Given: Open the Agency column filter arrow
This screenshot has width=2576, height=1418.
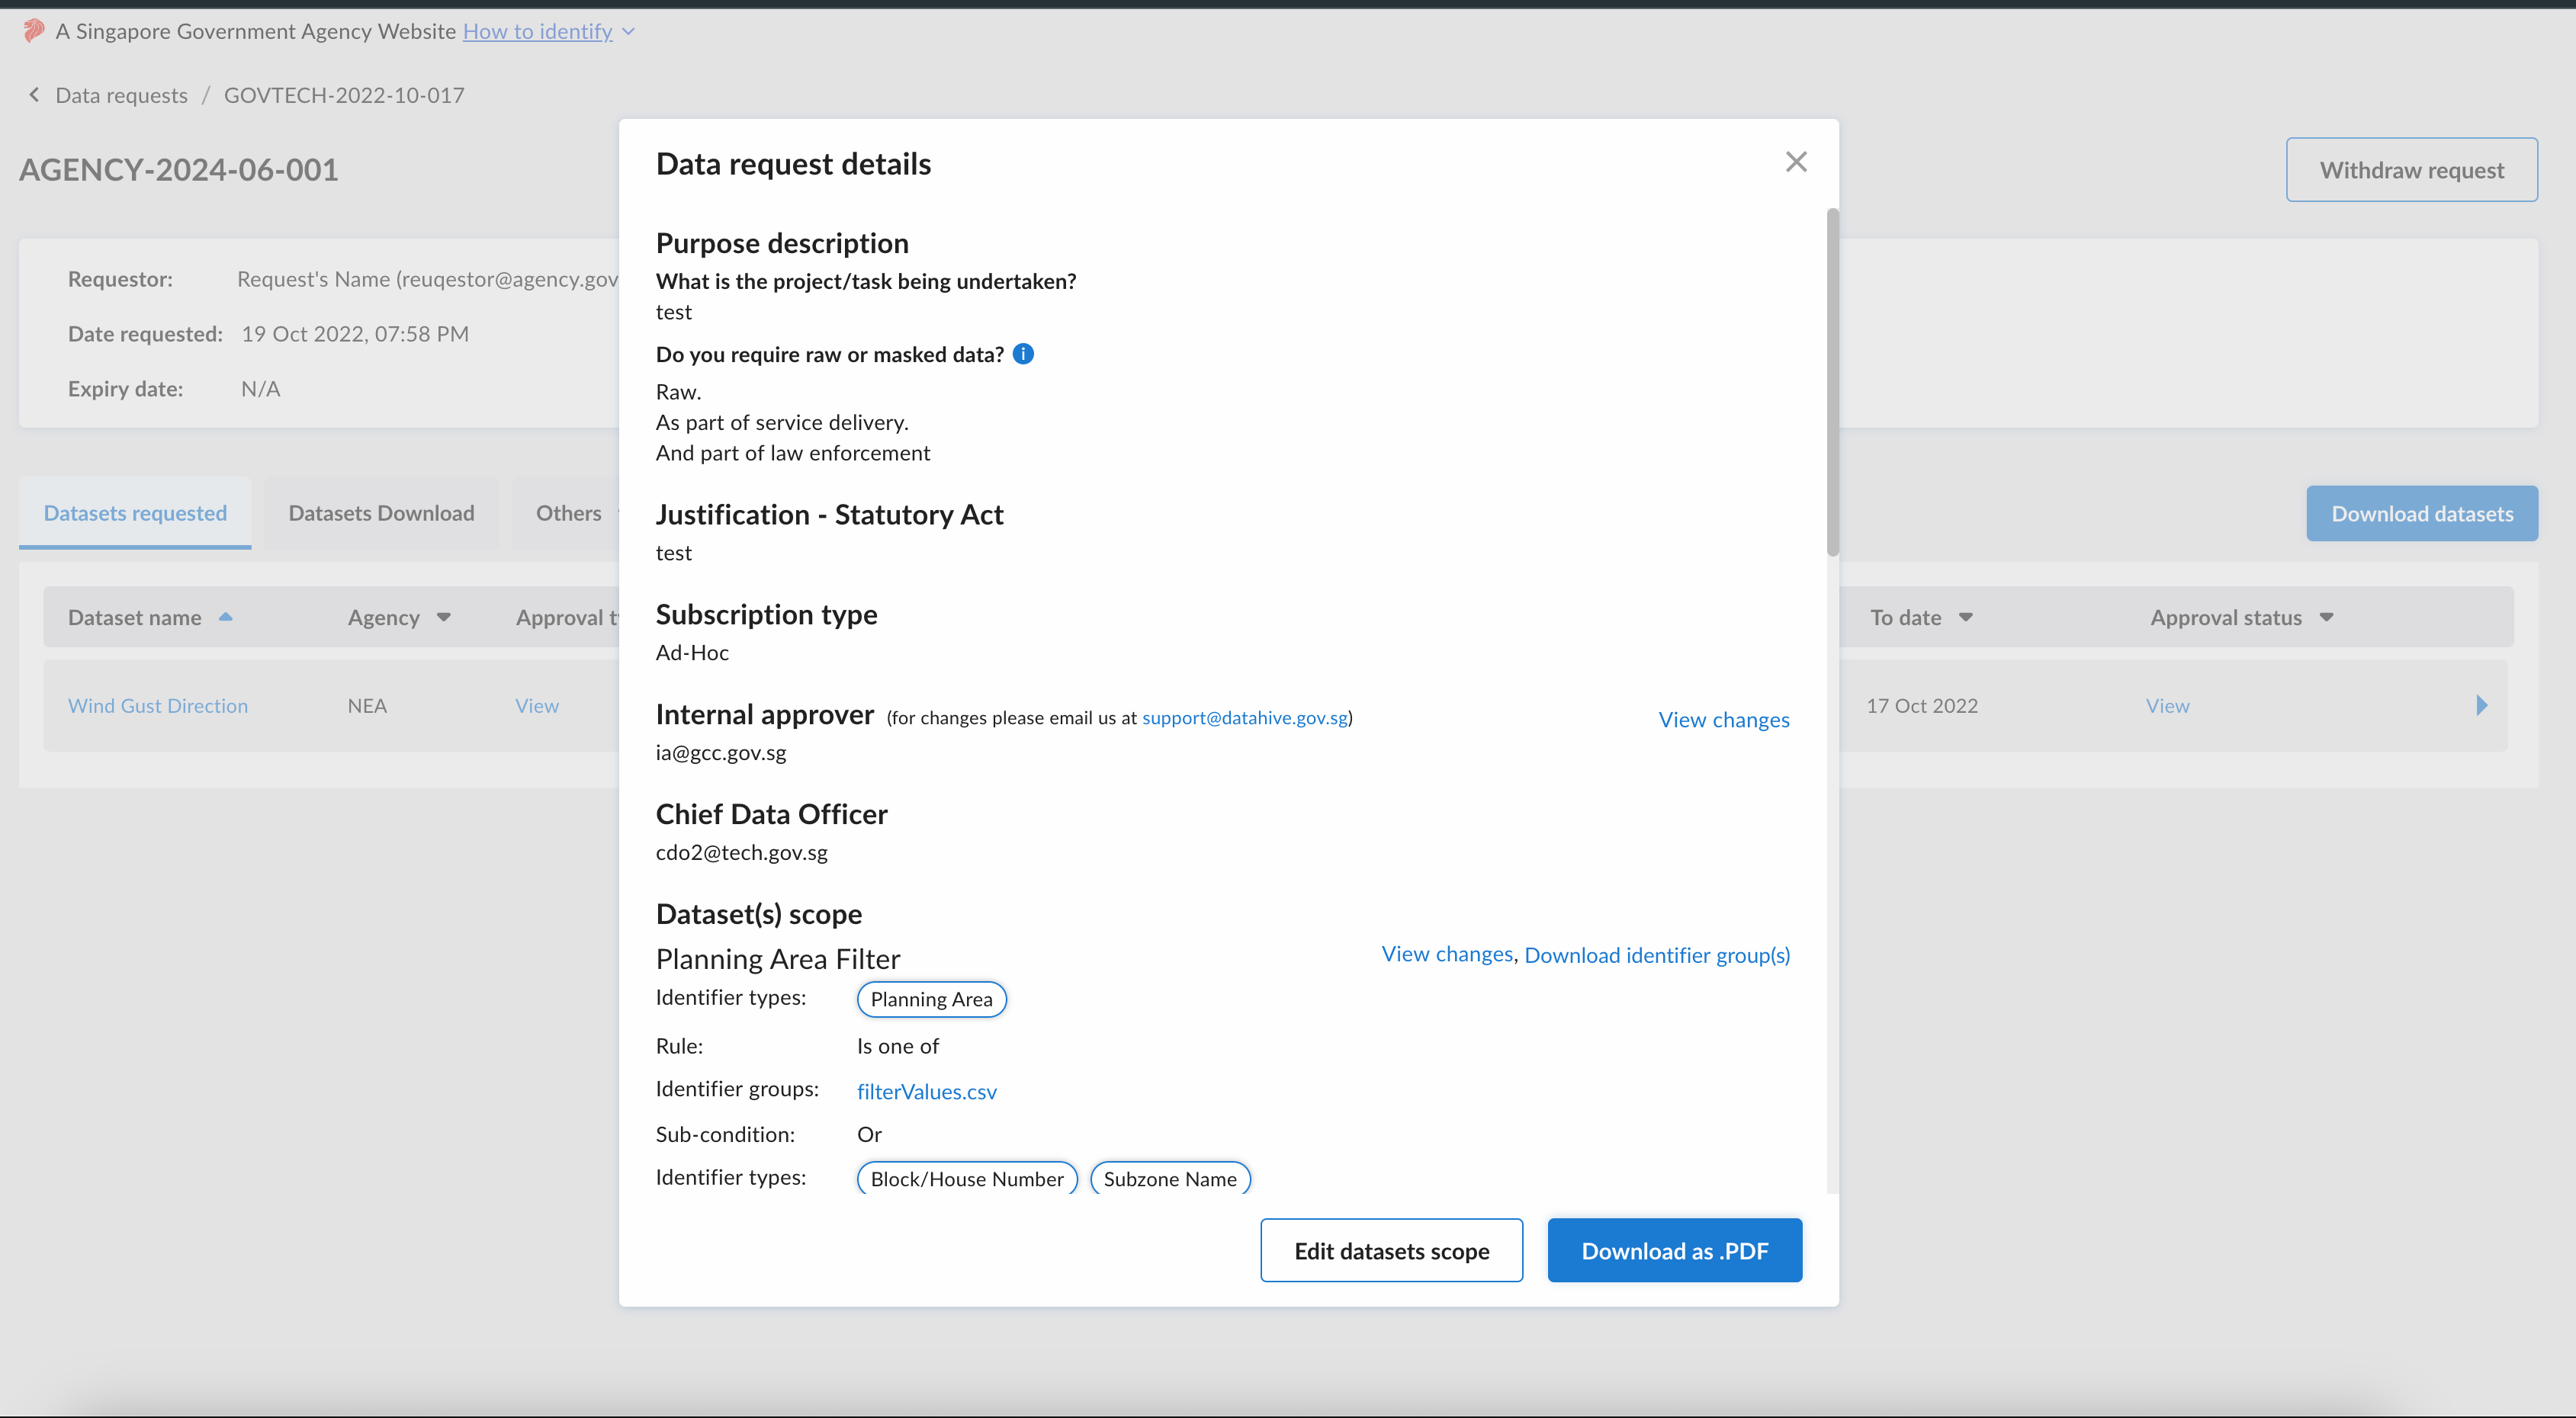Looking at the screenshot, I should [444, 617].
